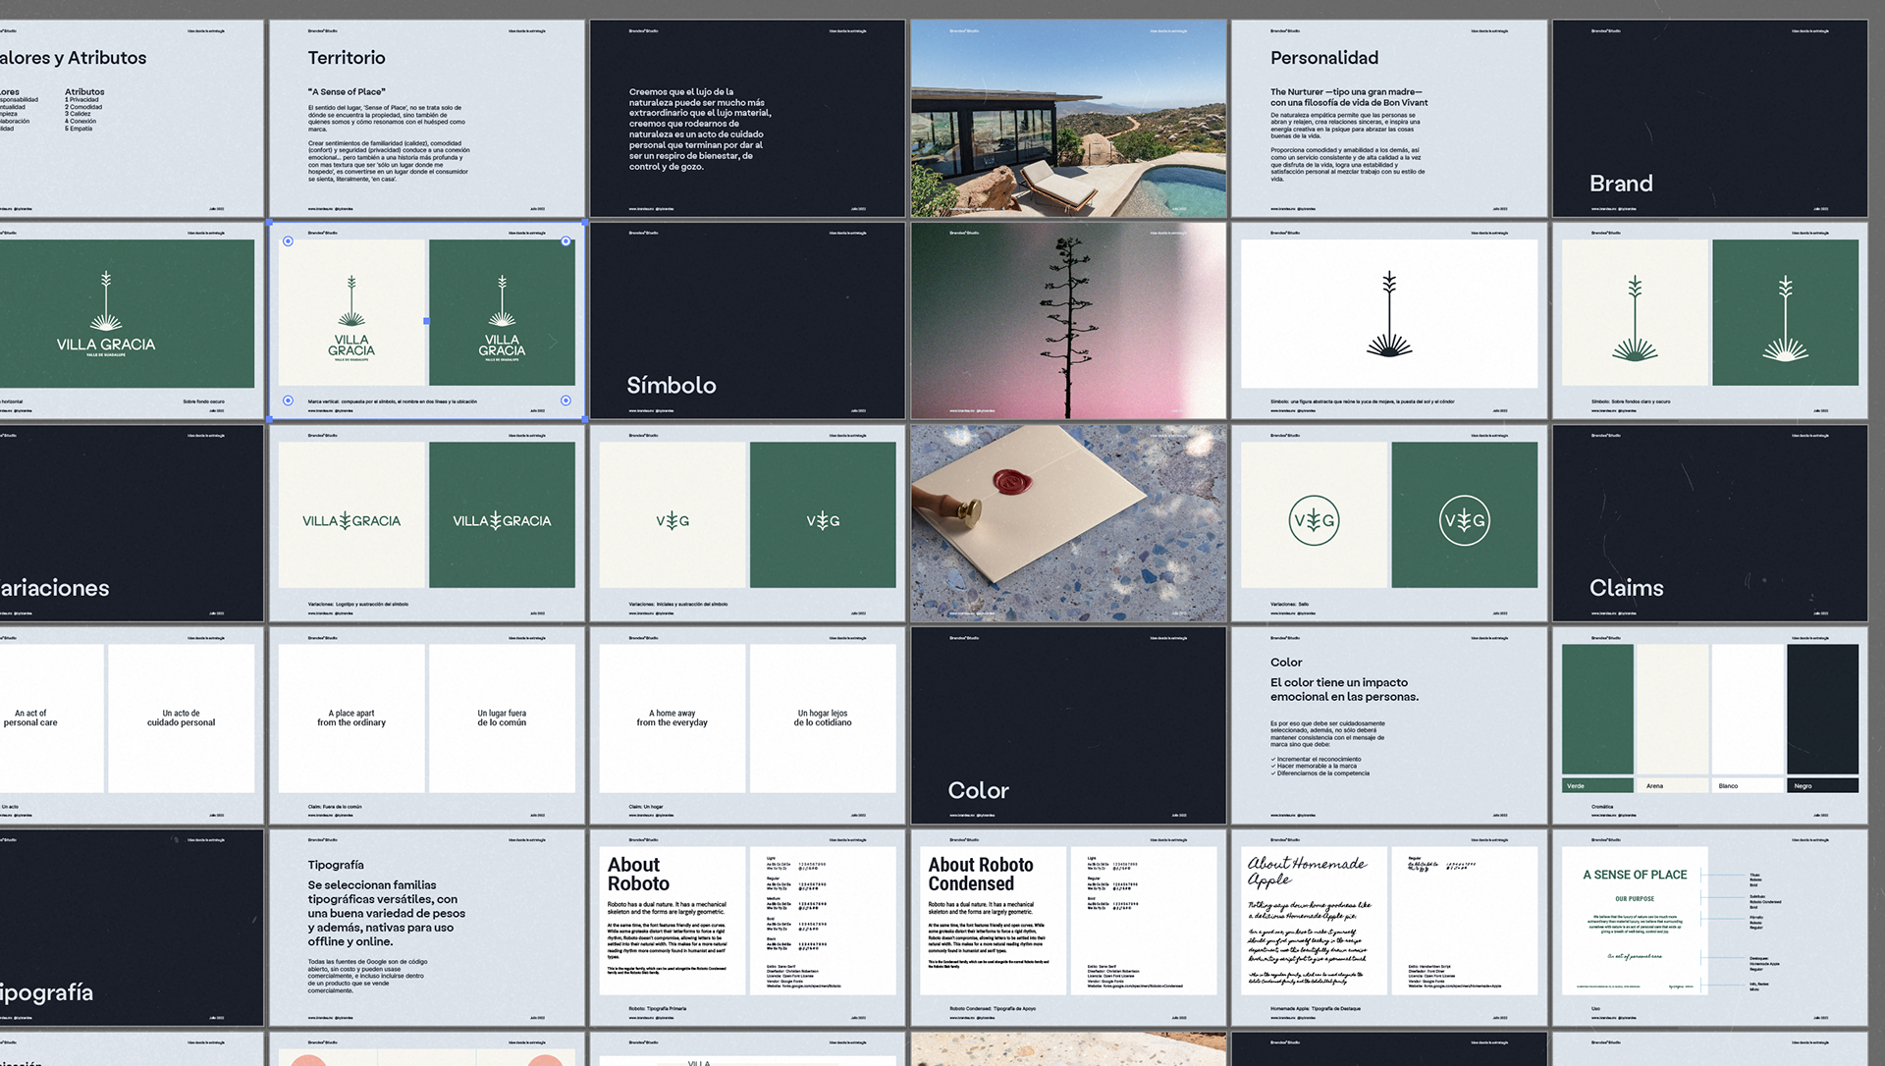Select the dark Símbolo section slide
The width and height of the screenshot is (1885, 1066).
(x=747, y=321)
